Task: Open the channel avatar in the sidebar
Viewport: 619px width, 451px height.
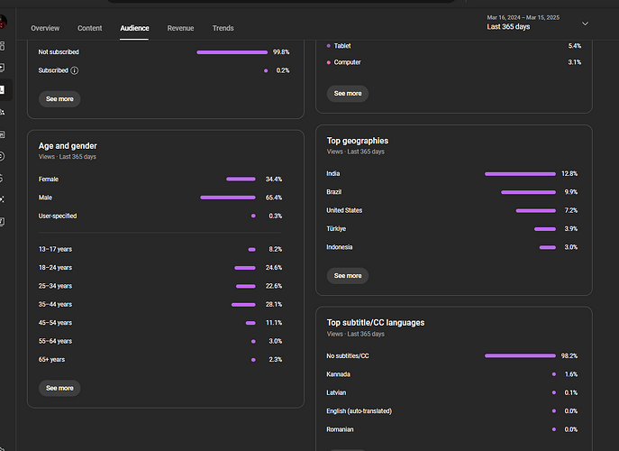Action: [x=3, y=23]
